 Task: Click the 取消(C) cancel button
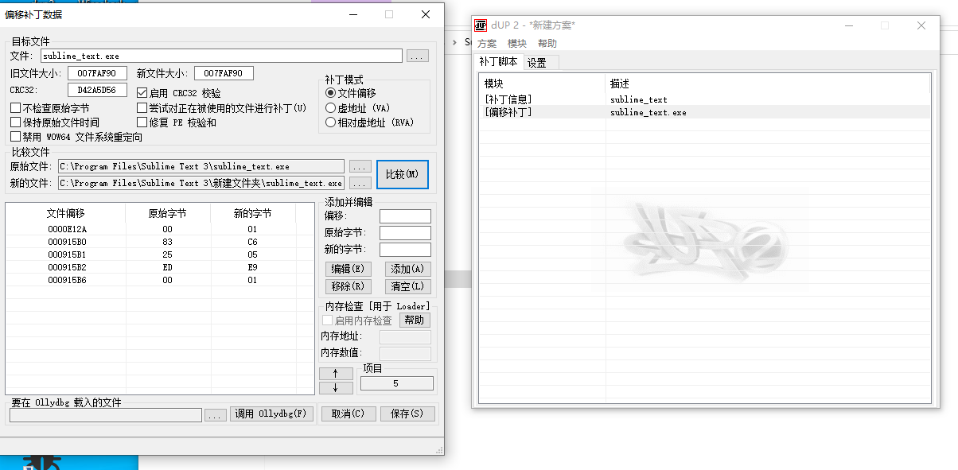point(349,414)
